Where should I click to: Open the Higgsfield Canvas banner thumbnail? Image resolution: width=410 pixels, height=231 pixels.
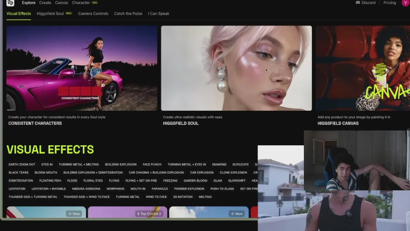click(x=363, y=68)
